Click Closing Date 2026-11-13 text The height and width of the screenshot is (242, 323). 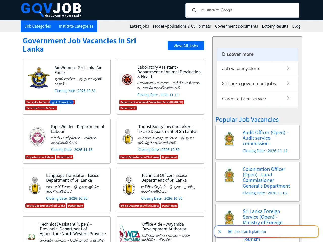point(158,95)
